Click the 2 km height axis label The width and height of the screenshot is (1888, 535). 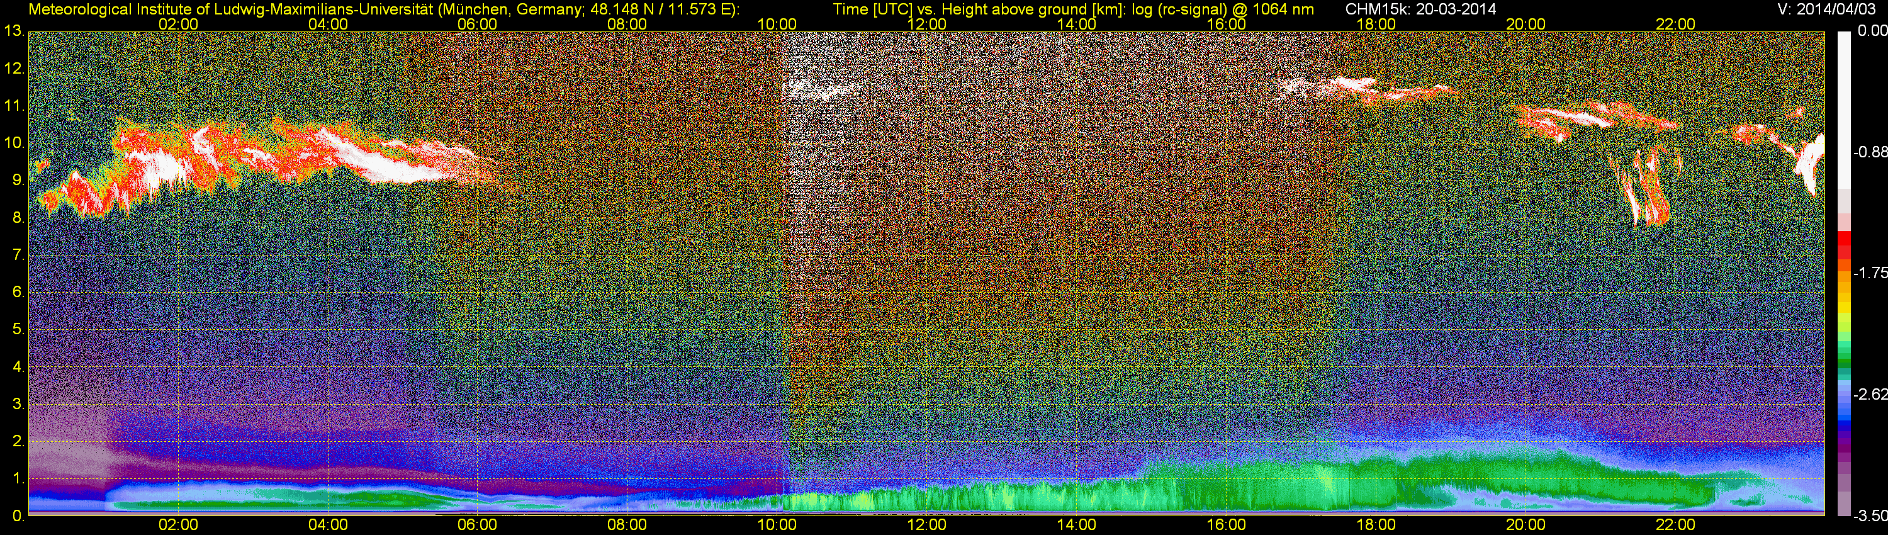18,441
